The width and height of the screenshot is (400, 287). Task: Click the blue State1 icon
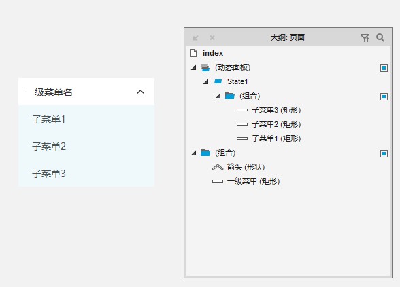[x=218, y=81]
